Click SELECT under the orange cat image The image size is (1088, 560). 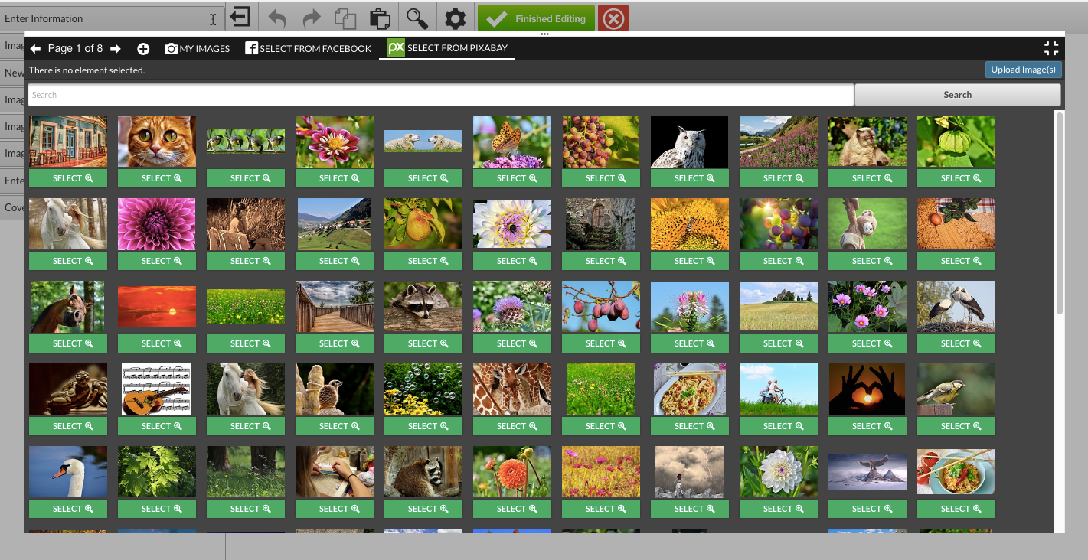pyautogui.click(x=157, y=178)
